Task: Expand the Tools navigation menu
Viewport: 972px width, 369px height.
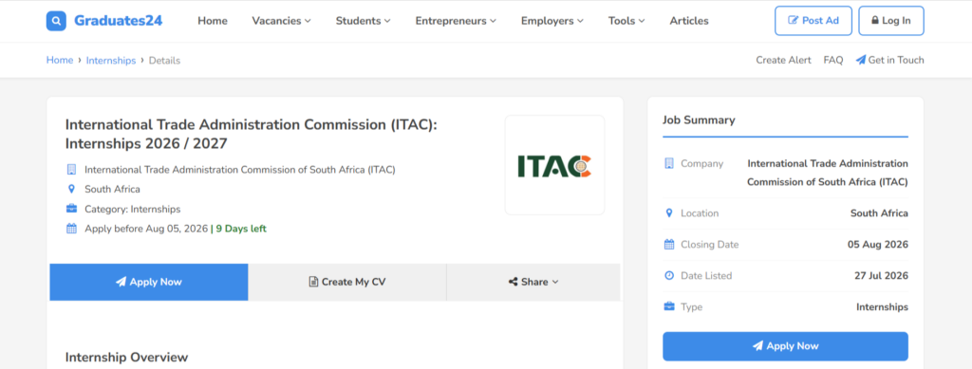Action: pos(626,21)
